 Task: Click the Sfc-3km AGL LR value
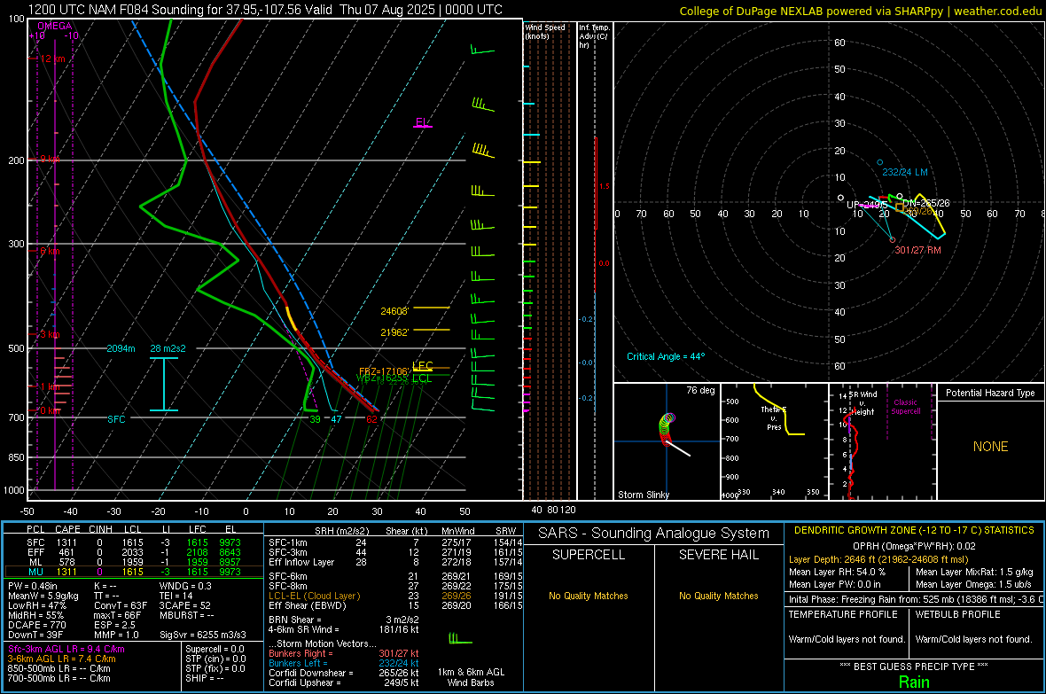[x=66, y=649]
